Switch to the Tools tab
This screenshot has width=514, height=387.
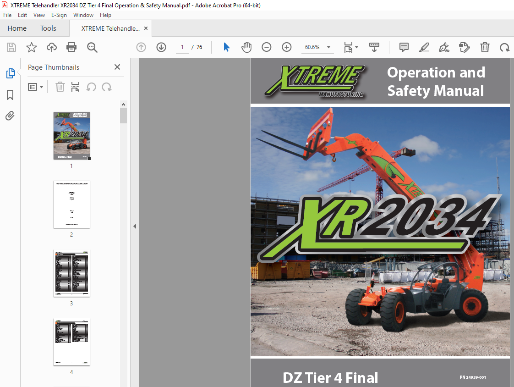pos(48,28)
